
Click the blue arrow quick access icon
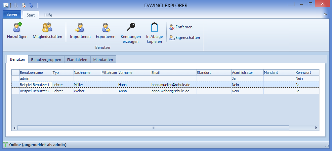pyautogui.click(x=31, y=5)
